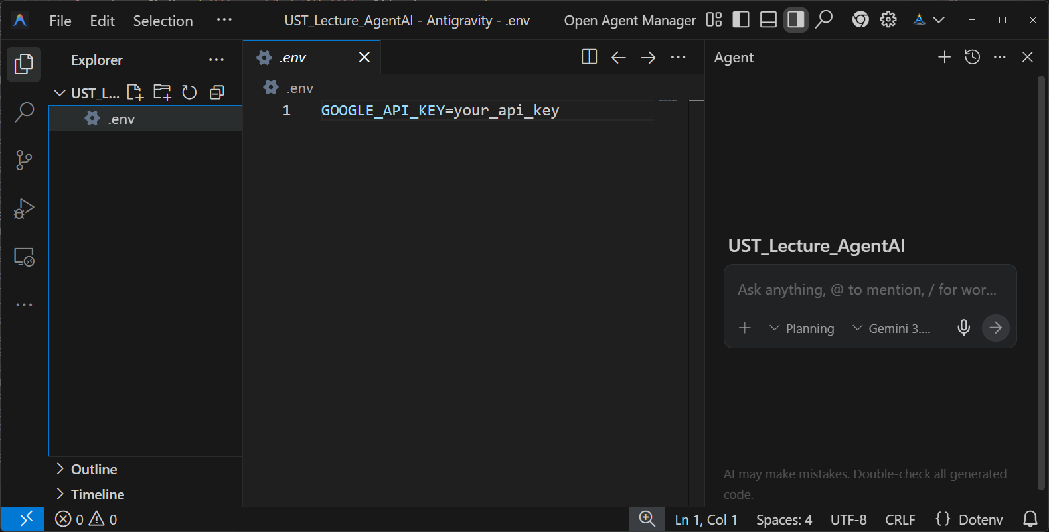1049x532 pixels.
Task: Open the Gemini 3 model dropdown
Action: [x=892, y=328]
